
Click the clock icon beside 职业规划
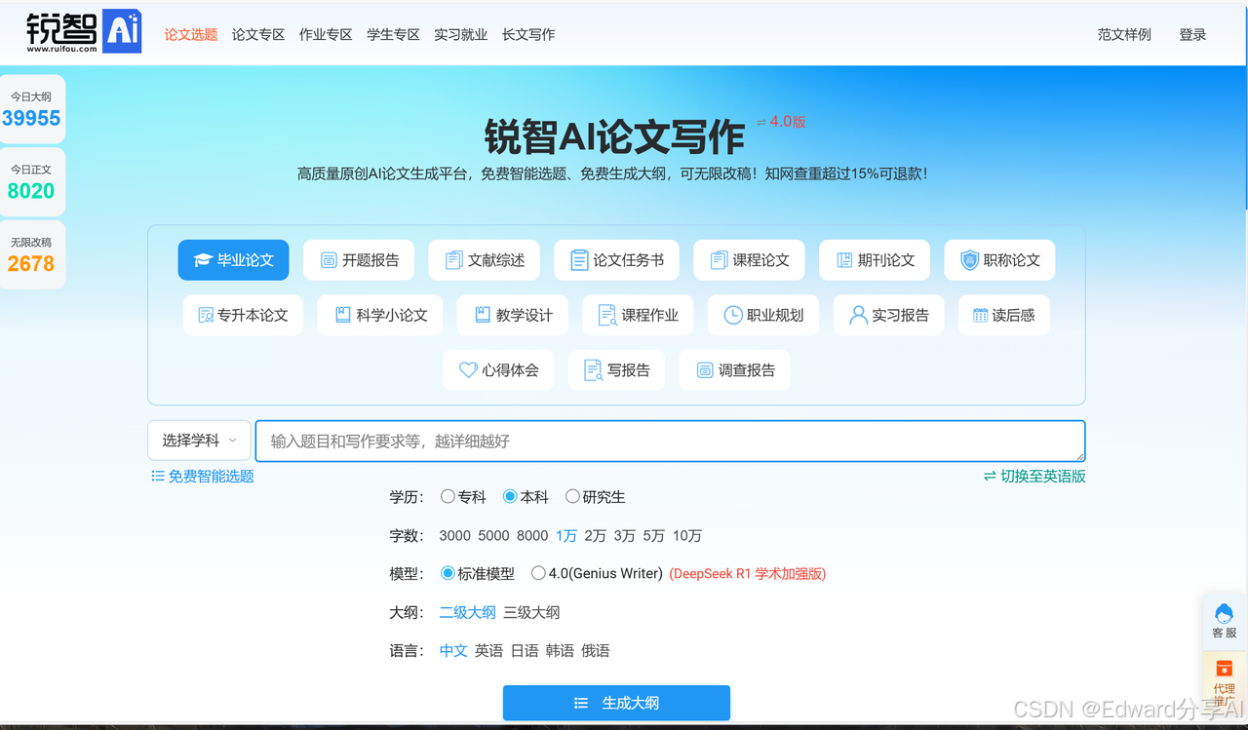(x=733, y=315)
